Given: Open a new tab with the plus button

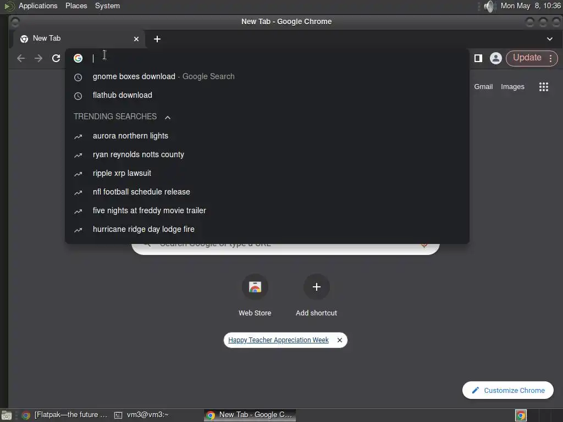Looking at the screenshot, I should point(157,39).
